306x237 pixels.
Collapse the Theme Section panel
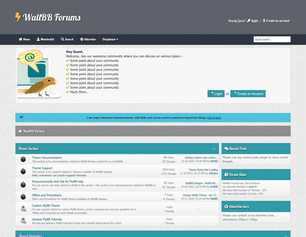(x=214, y=148)
